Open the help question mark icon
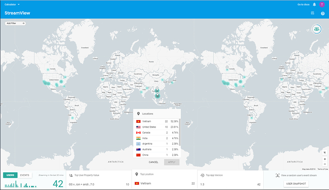The image size is (329, 190). 323,13
